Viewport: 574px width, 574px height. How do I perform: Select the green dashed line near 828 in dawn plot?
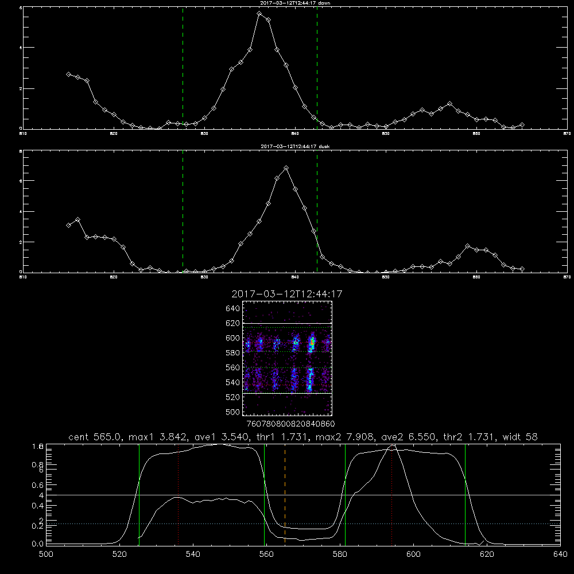(x=183, y=68)
